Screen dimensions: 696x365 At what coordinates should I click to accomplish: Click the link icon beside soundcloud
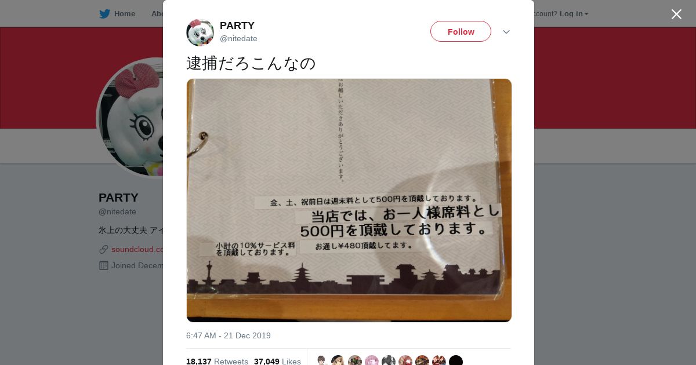click(104, 249)
